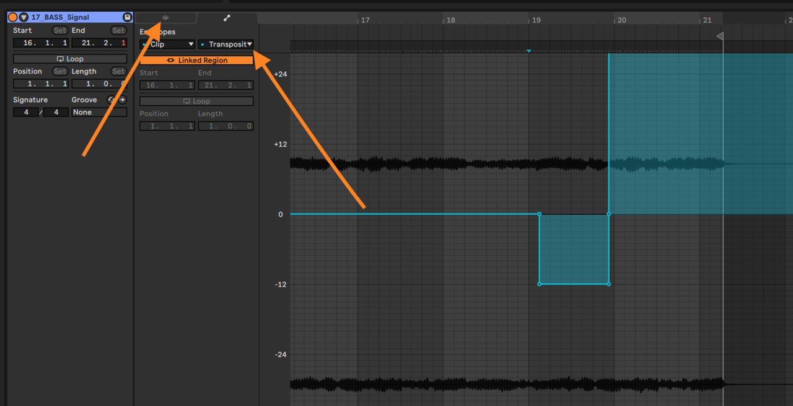This screenshot has height=406, width=793.
Task: Select envelope breakpoint at -12 before bar 20
Action: [x=609, y=284]
